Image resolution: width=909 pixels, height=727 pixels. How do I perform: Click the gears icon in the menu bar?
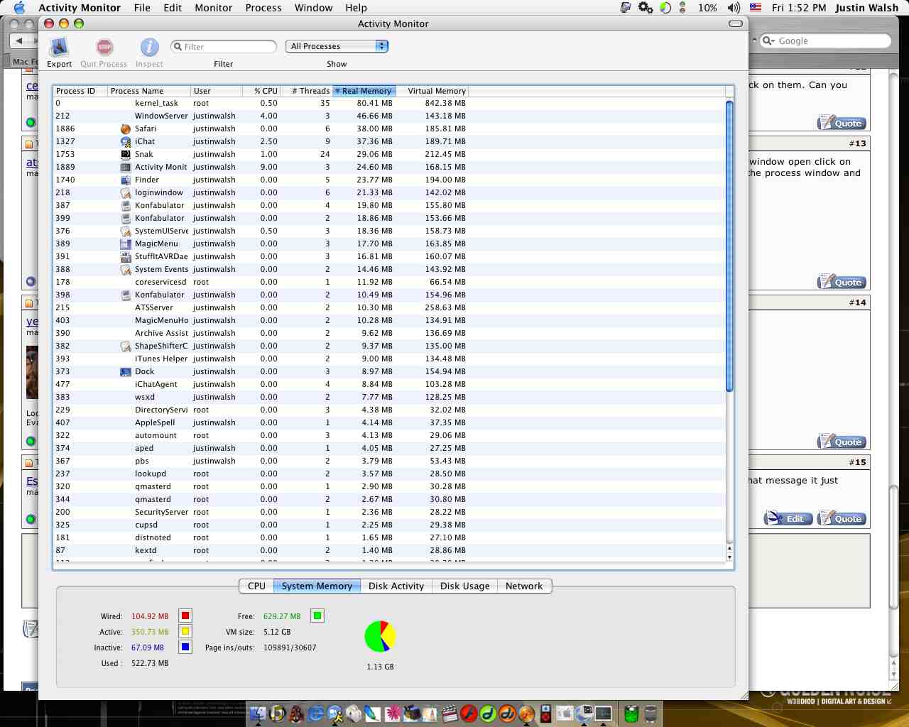646,8
